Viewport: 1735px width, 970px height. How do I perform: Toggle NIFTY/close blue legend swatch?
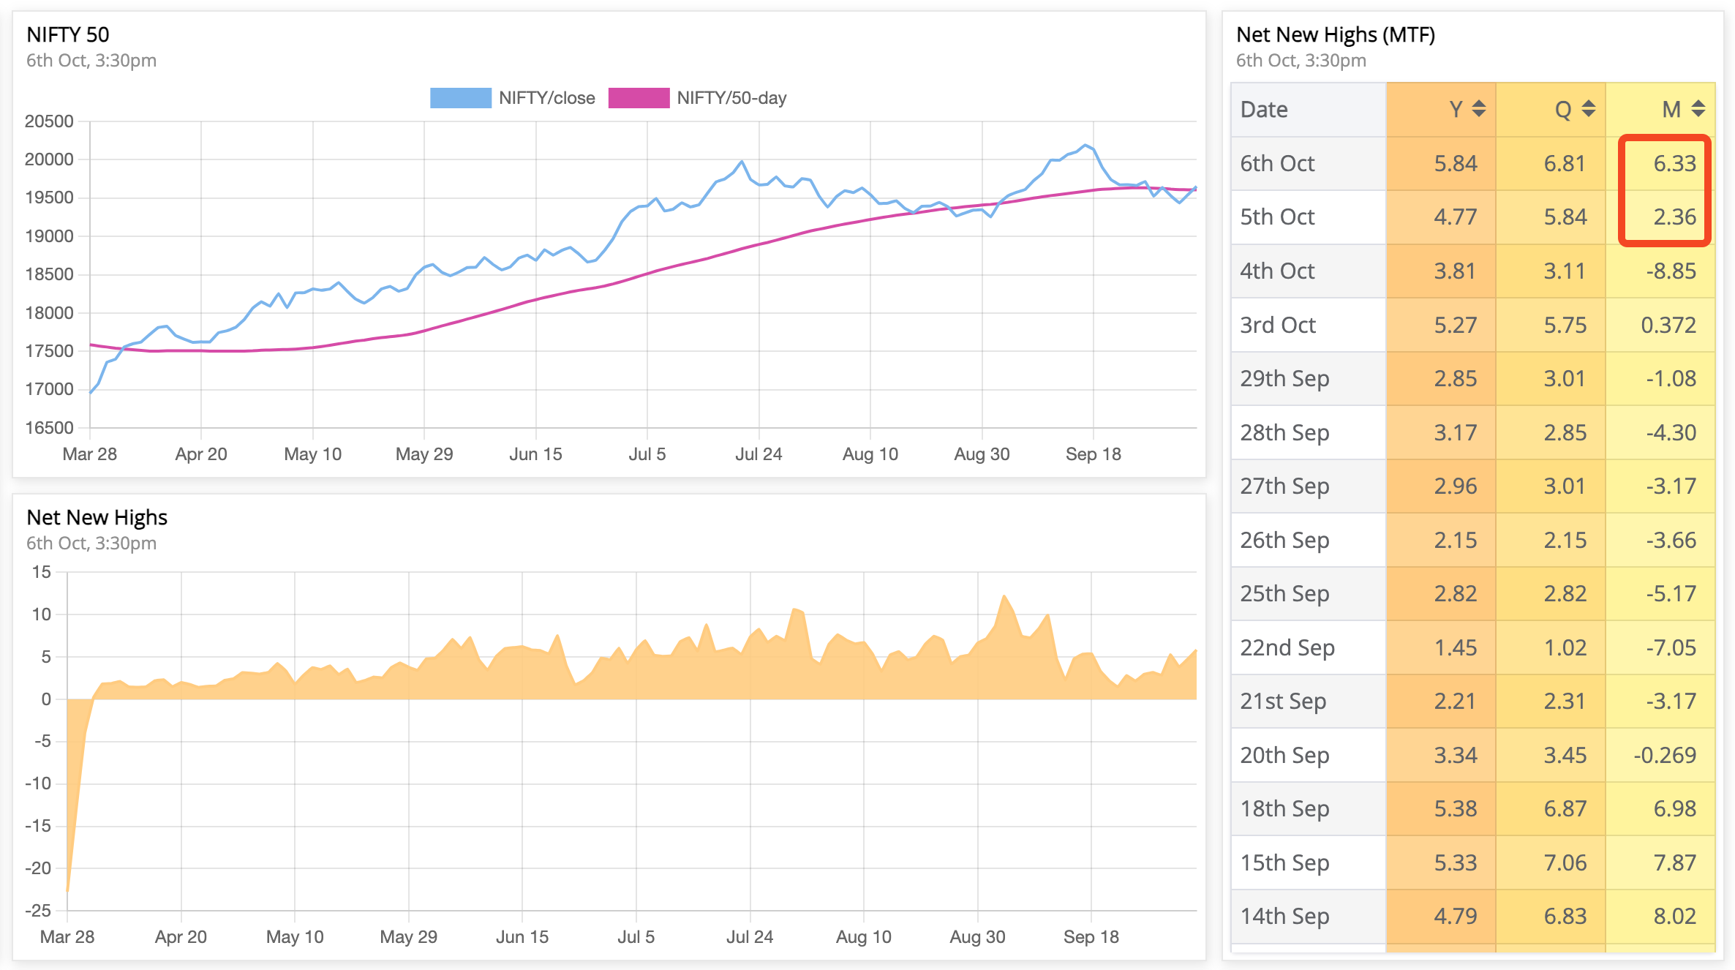pyautogui.click(x=460, y=98)
